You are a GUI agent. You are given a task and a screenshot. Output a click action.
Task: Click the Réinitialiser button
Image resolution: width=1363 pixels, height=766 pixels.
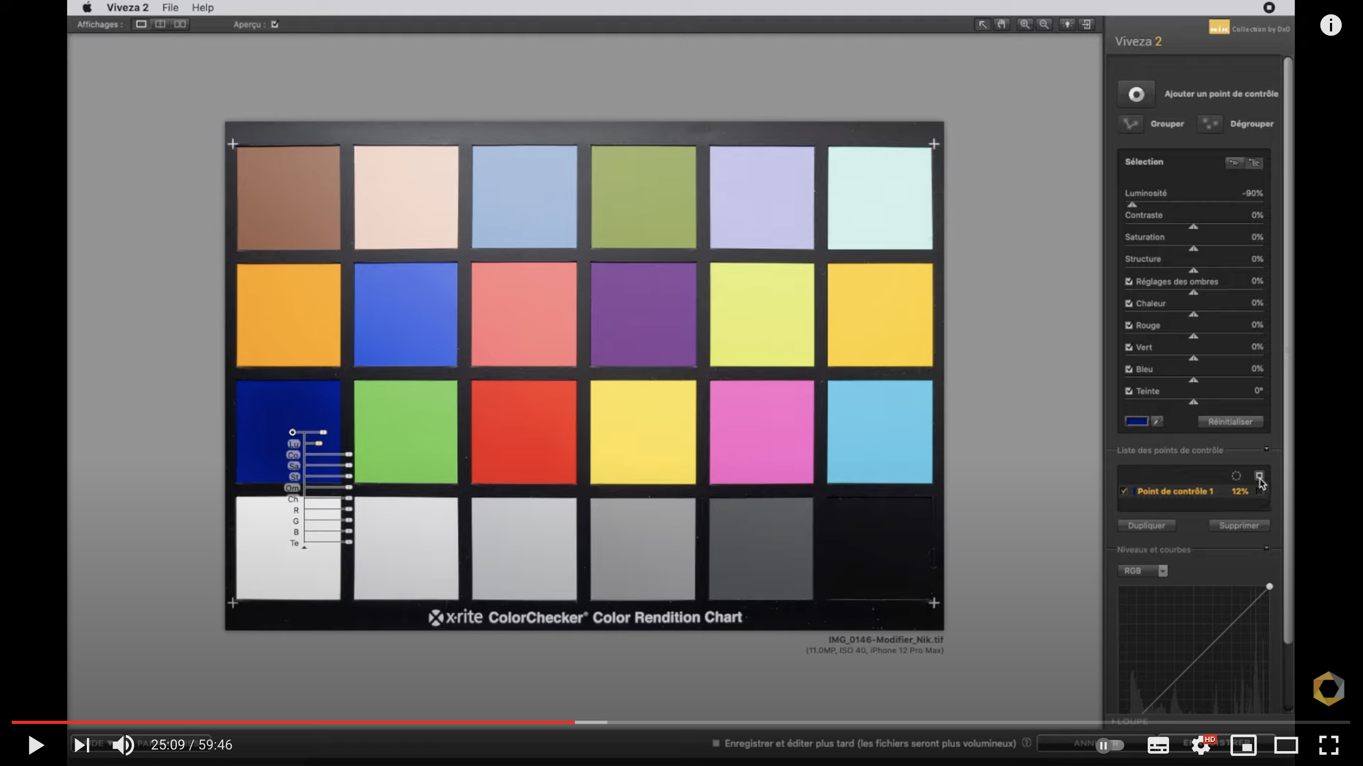coord(1230,421)
